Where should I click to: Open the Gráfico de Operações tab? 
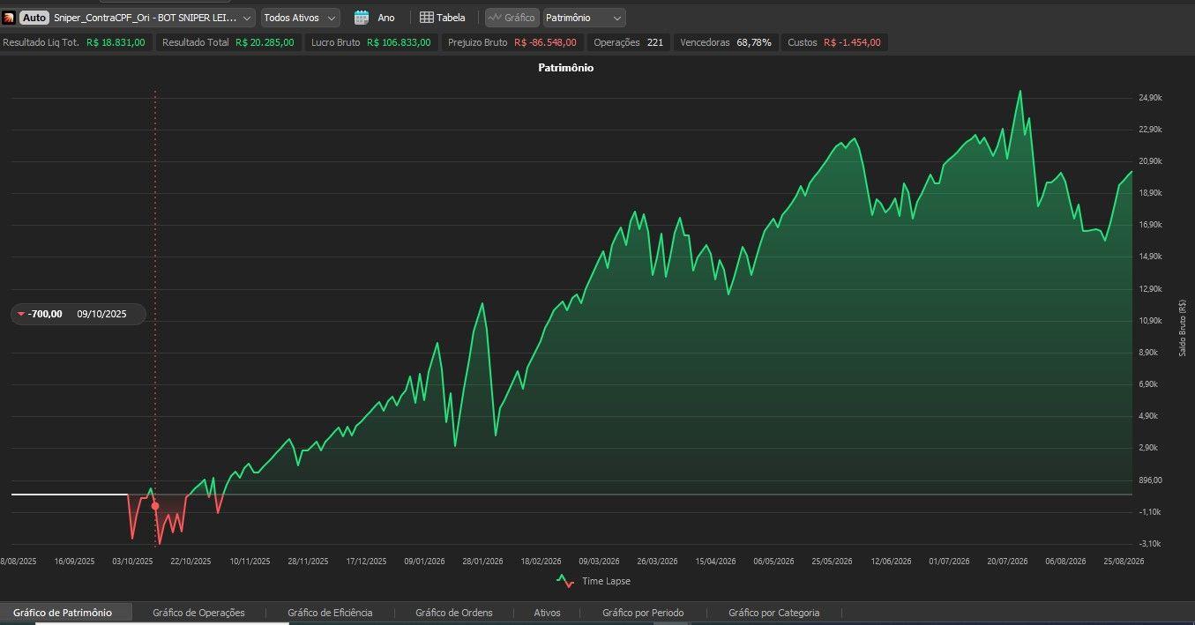(198, 613)
